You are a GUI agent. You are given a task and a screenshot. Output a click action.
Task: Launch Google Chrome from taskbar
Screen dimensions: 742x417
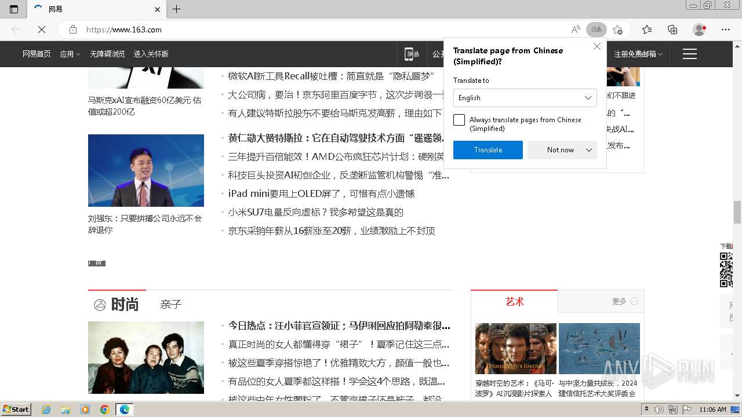[x=105, y=409]
